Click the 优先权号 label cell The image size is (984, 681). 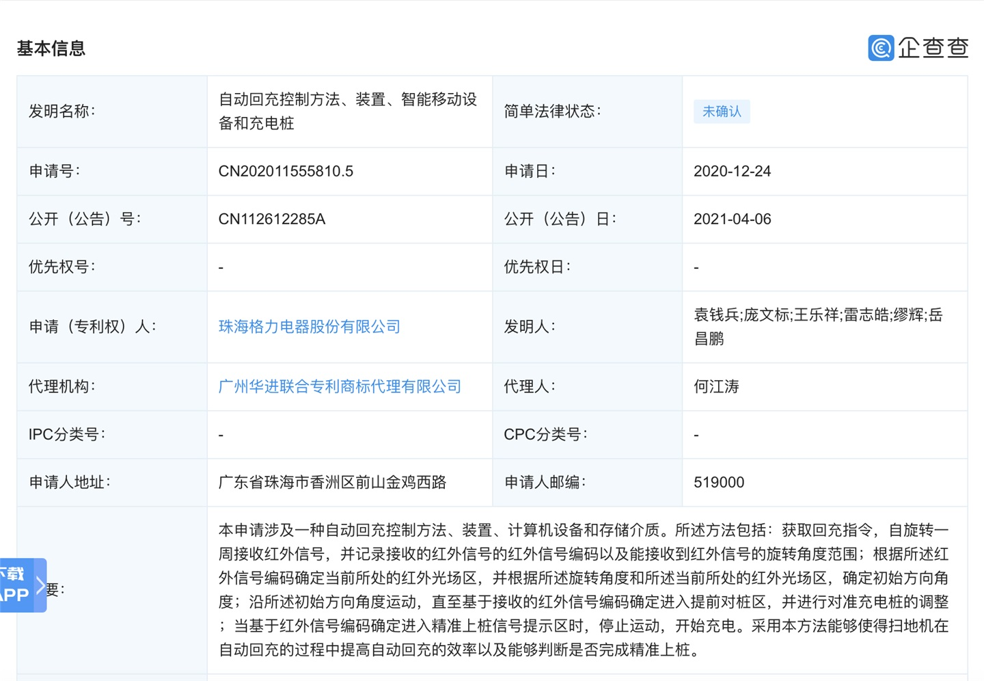(x=112, y=267)
